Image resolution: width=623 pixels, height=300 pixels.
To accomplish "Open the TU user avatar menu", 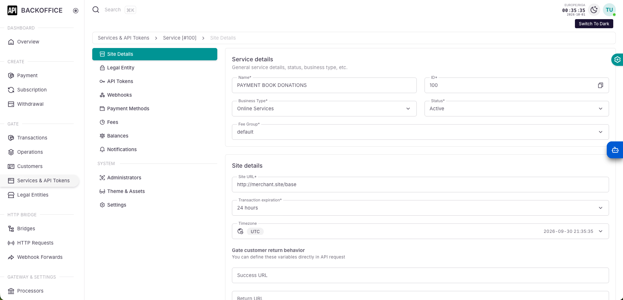I will pos(609,10).
